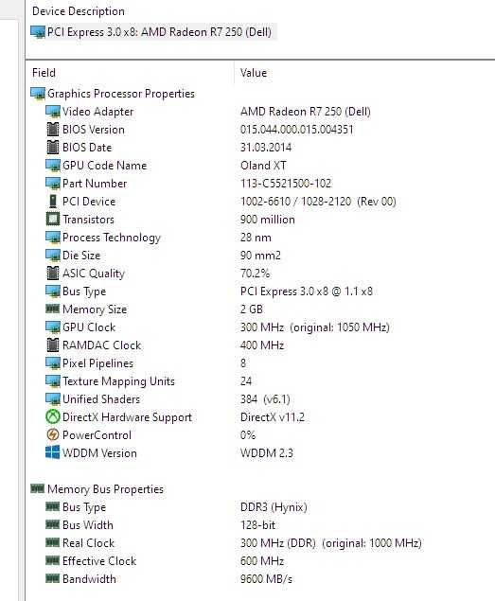Screen dimensions: 495x601
Task: Click the Bandwidth RAM icon
Action: pos(53,578)
